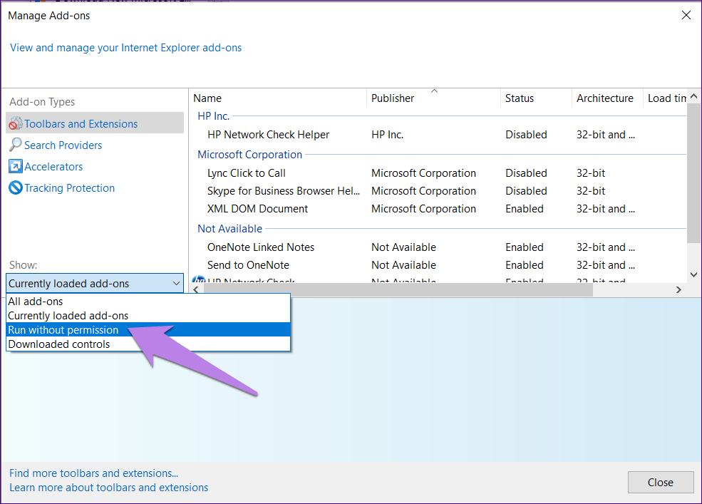Select the HP Network Check Helper row
The image size is (702, 504).
[268, 135]
